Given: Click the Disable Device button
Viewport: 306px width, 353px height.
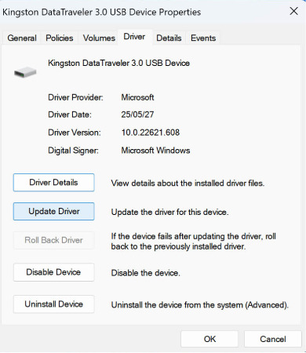Looking at the screenshot, I should point(53,272).
